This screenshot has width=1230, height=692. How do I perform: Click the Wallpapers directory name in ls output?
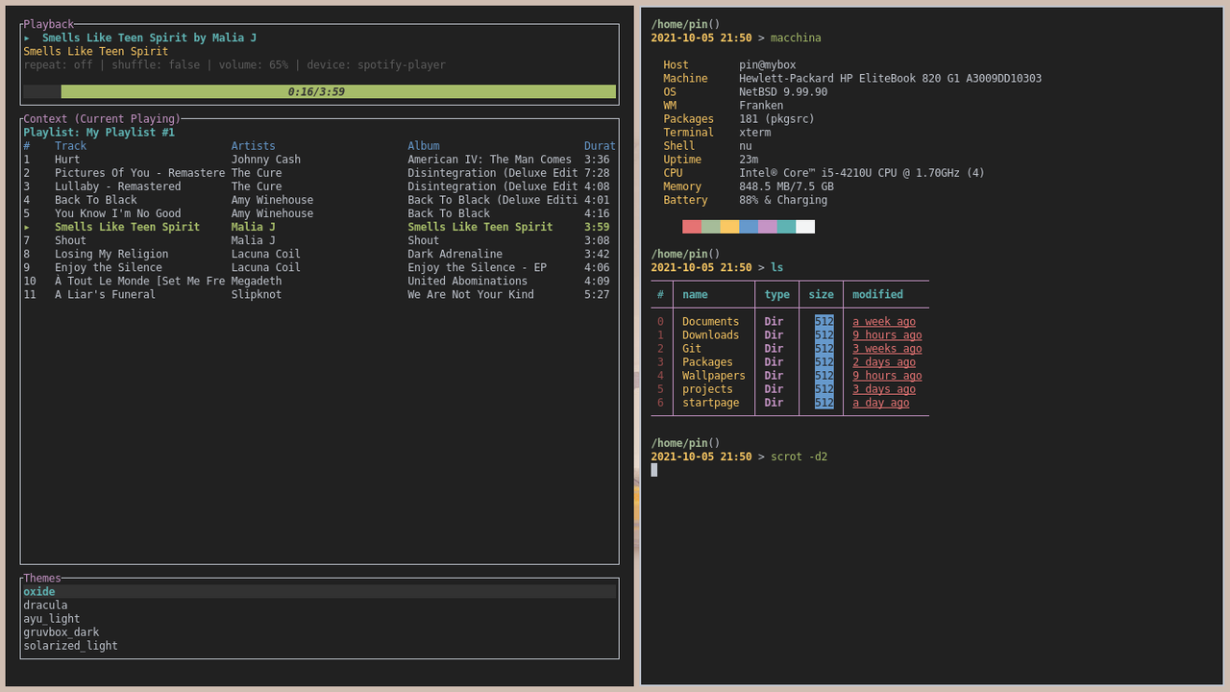714,376
